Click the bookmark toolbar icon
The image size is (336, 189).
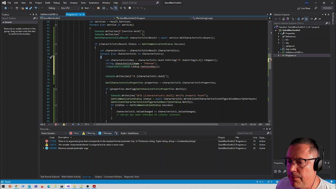129,8
